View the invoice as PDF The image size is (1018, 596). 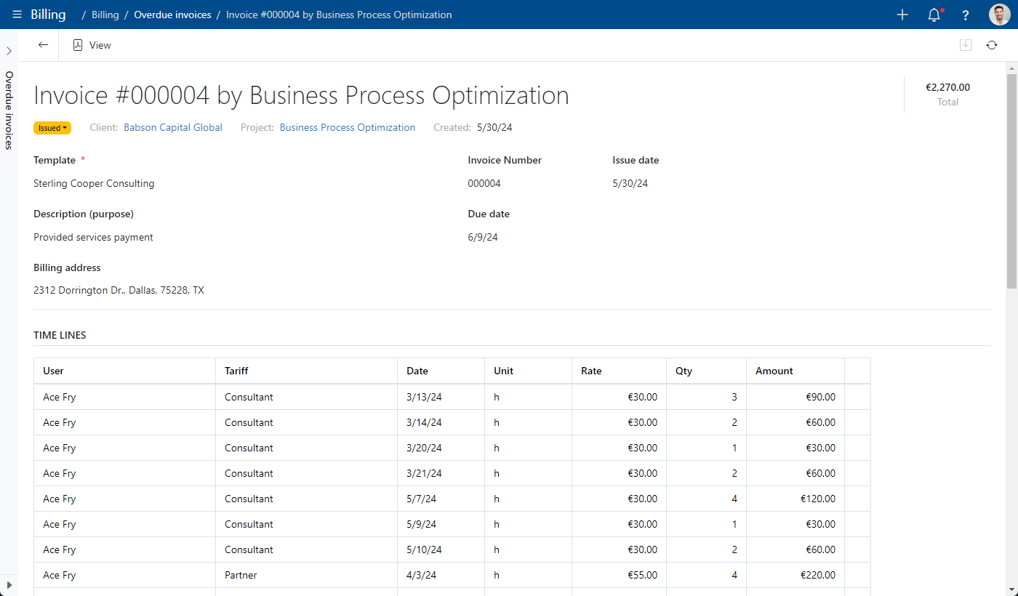coord(92,45)
